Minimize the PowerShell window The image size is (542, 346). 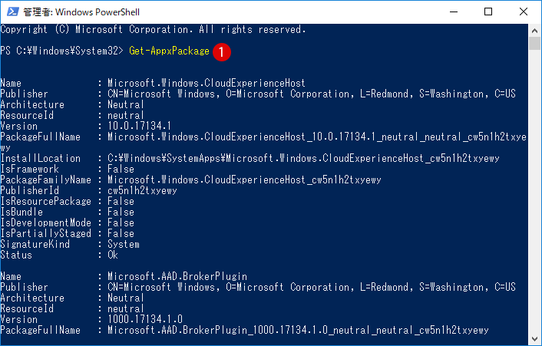coord(454,12)
